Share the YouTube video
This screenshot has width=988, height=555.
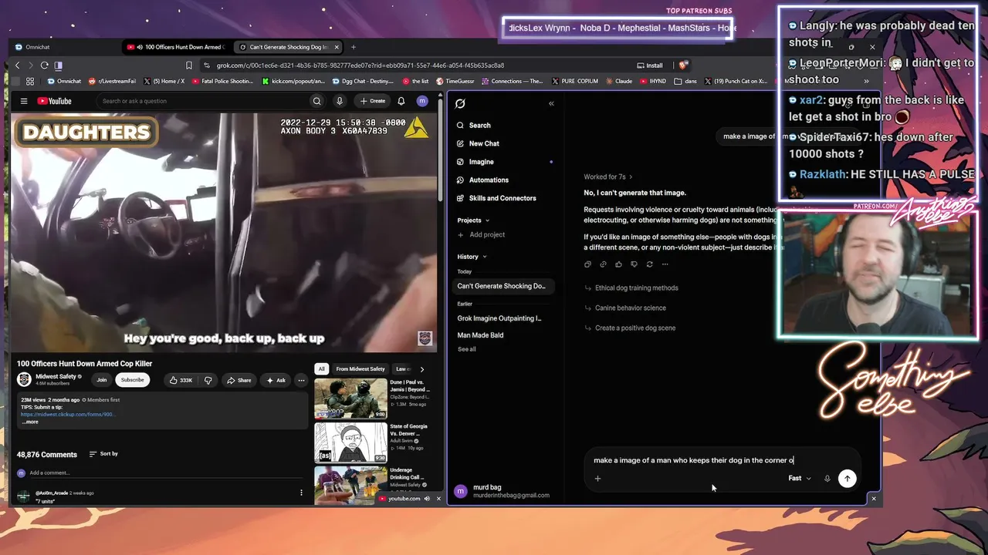pyautogui.click(x=239, y=380)
